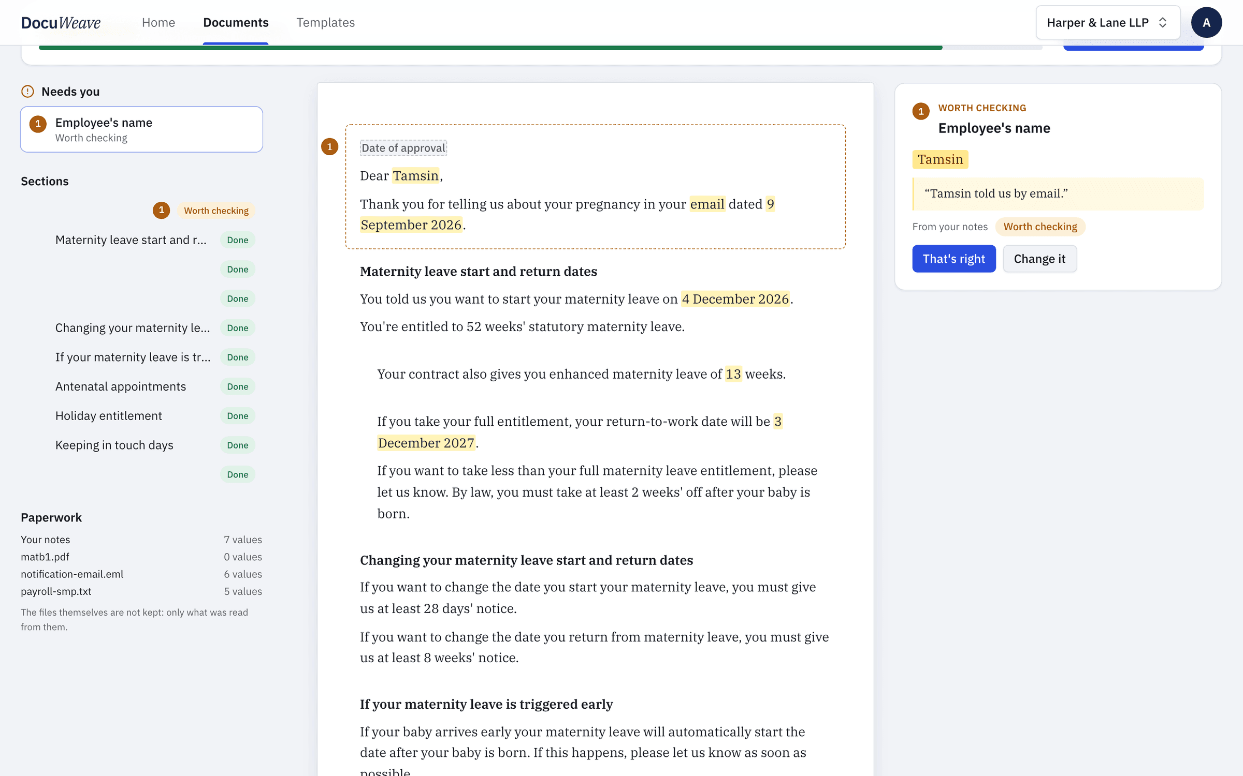
Task: Go to the Home tab
Action: 158,22
